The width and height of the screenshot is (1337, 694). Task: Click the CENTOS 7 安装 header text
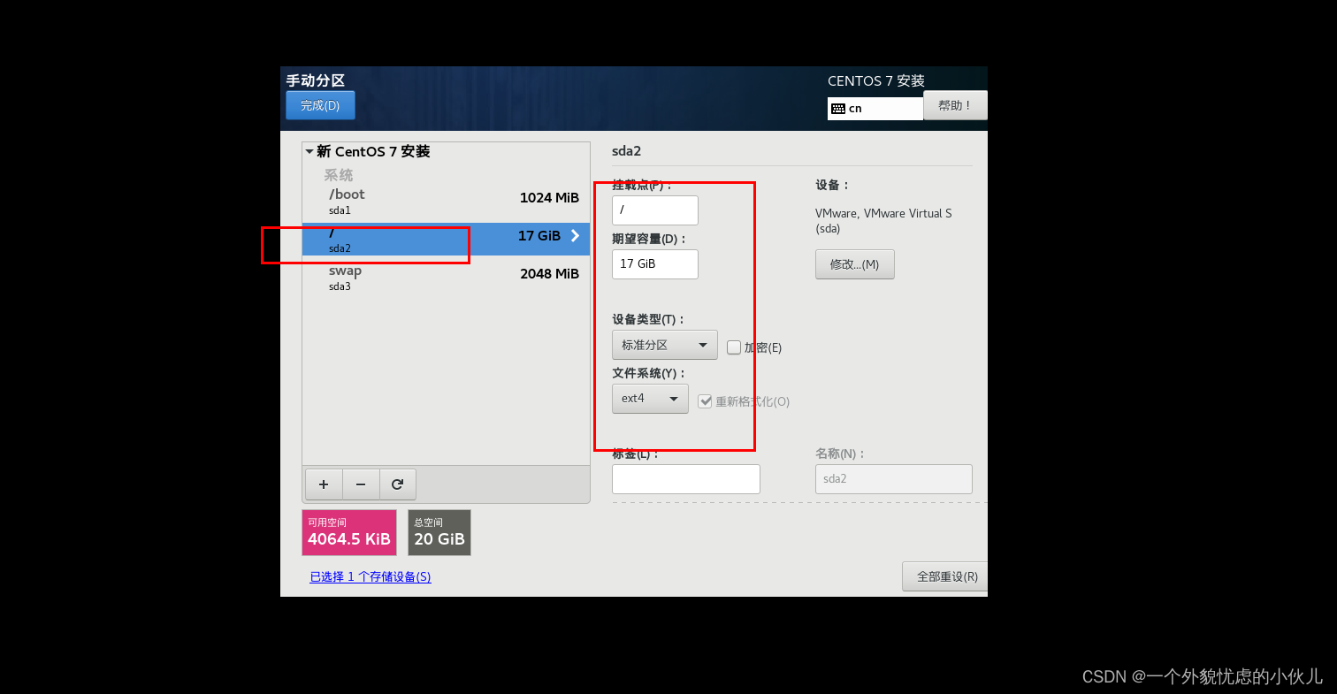(876, 80)
